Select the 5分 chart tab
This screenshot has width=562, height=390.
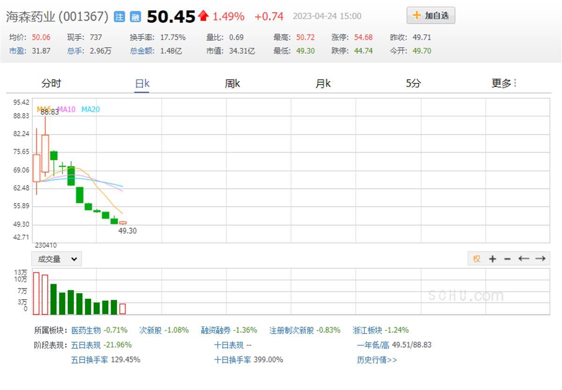point(413,83)
